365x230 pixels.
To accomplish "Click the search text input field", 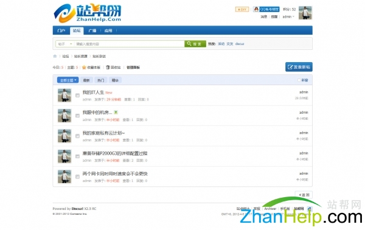I will click(129, 44).
